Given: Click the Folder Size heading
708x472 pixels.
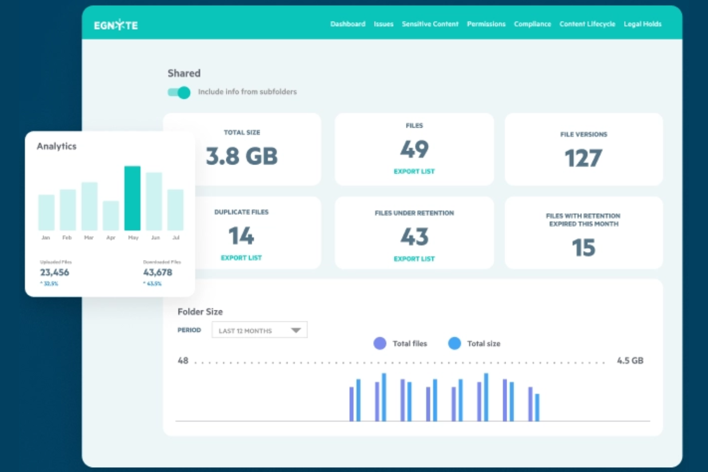Looking at the screenshot, I should click(x=200, y=312).
